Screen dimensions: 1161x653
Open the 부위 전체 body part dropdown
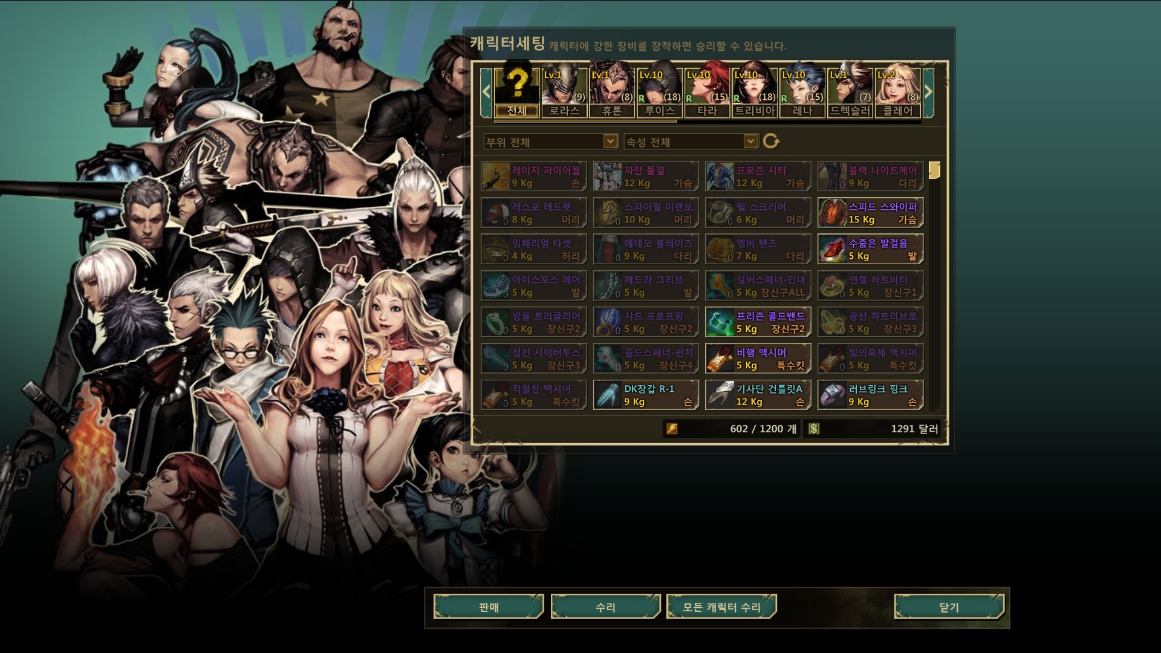551,141
